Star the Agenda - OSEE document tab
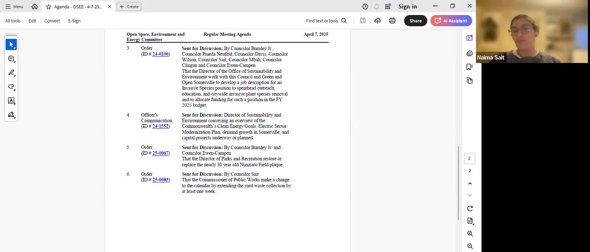Viewport: 590px width, 252px height. point(49,7)
